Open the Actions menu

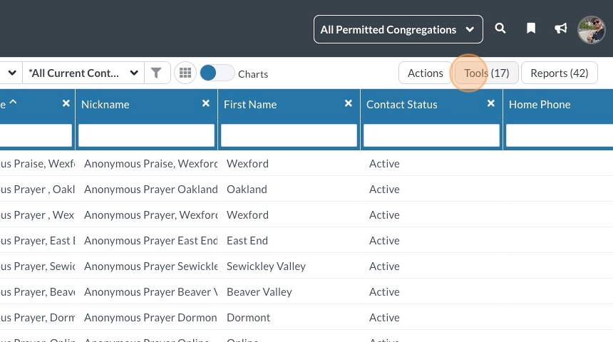pyautogui.click(x=425, y=73)
